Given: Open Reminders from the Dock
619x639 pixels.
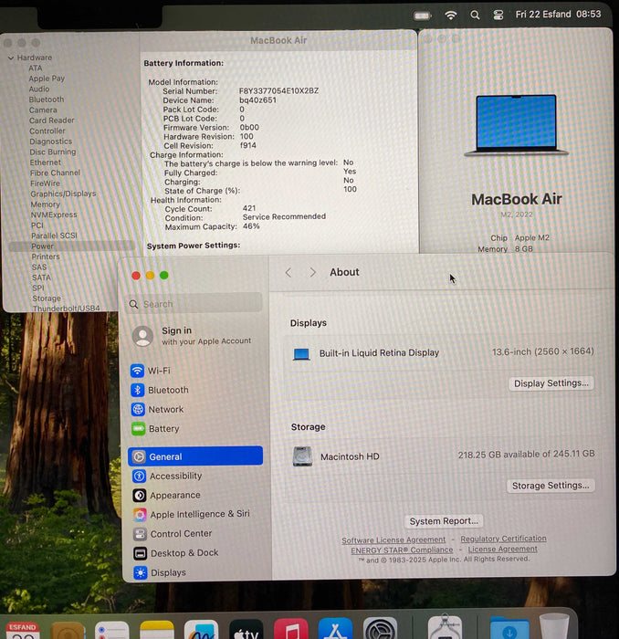Looking at the screenshot, I should [111, 631].
